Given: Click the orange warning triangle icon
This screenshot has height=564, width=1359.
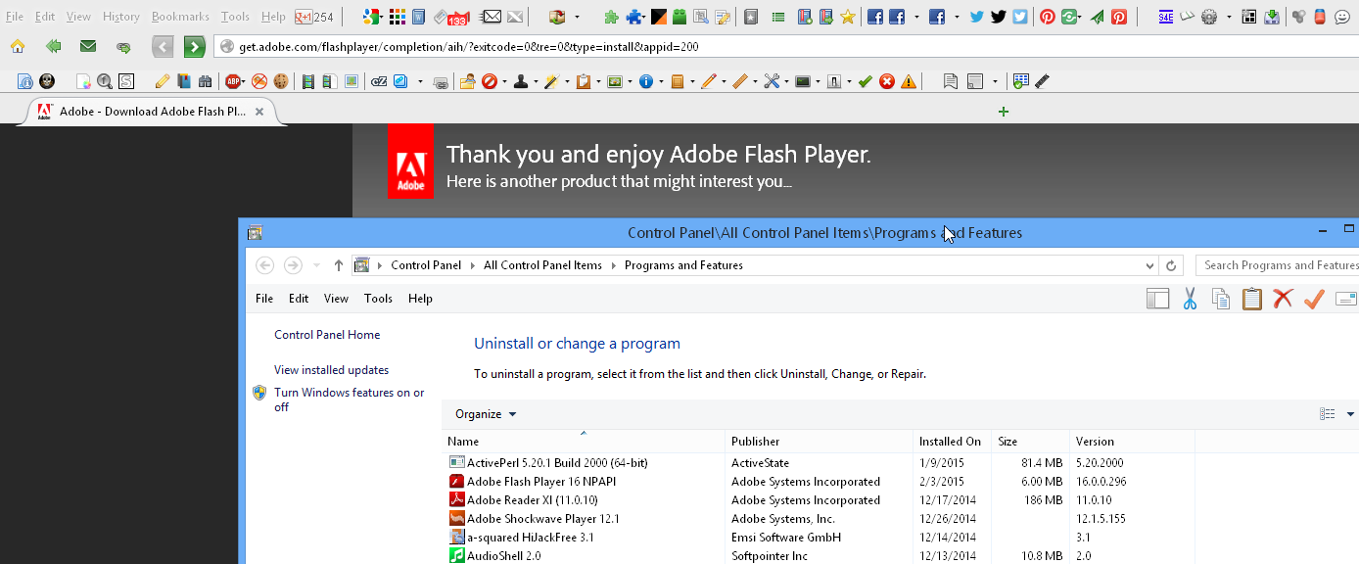Looking at the screenshot, I should (909, 81).
